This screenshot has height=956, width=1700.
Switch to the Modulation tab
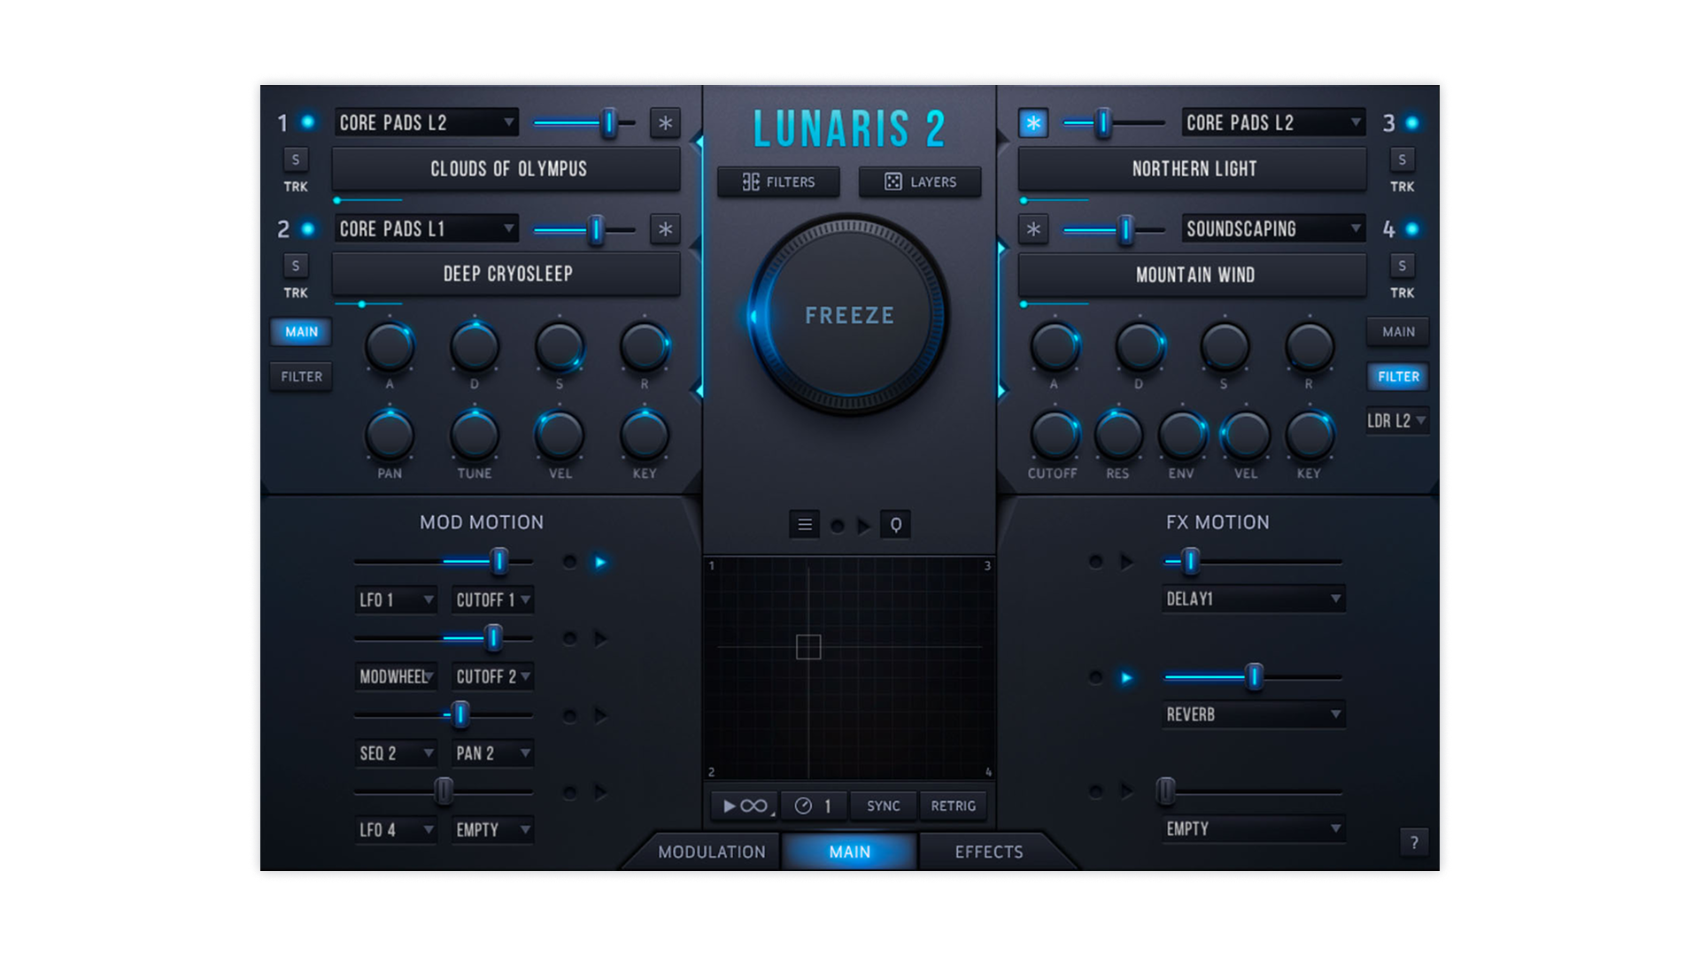(711, 852)
